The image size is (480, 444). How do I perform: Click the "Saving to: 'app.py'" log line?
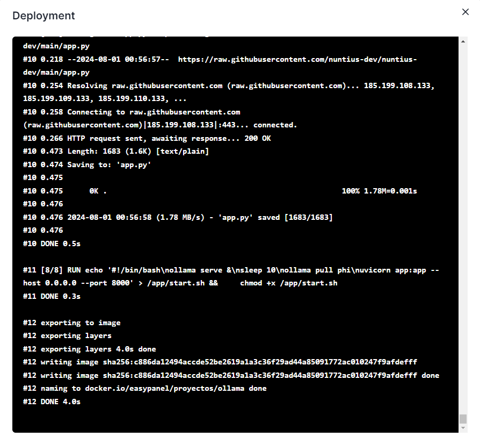[x=86, y=164]
